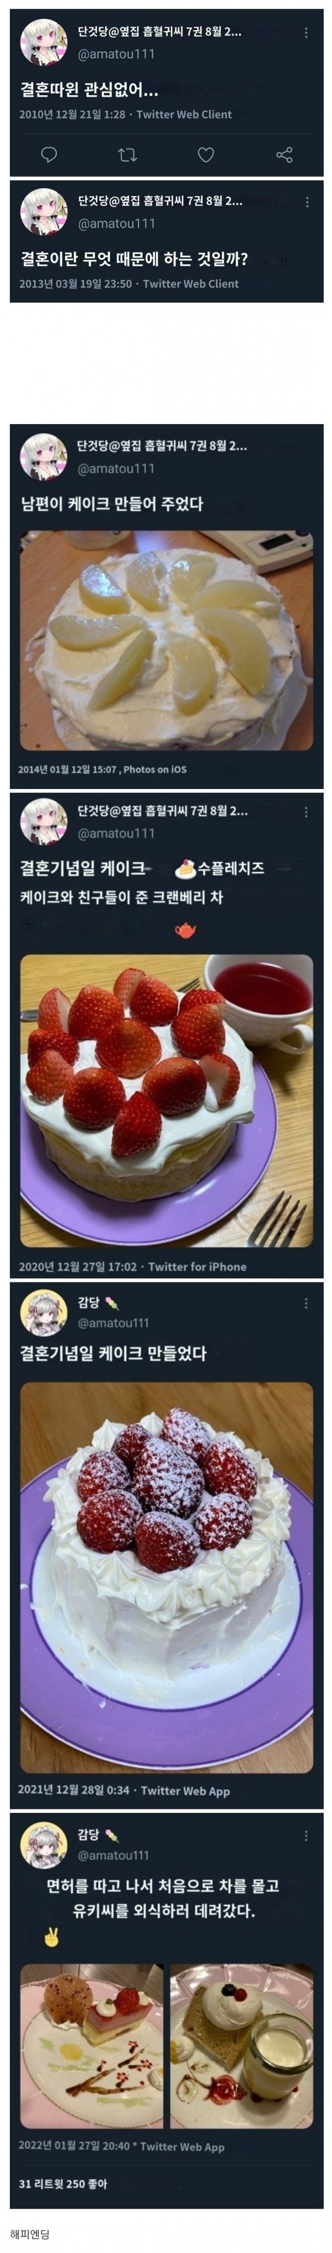Click the retweet arrows icon
Screen dimensions: 332x2253
click(x=128, y=155)
